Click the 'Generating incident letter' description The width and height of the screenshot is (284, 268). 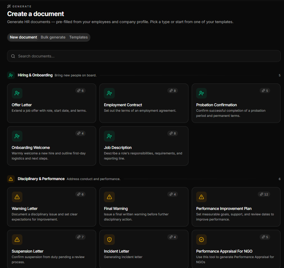123,257
